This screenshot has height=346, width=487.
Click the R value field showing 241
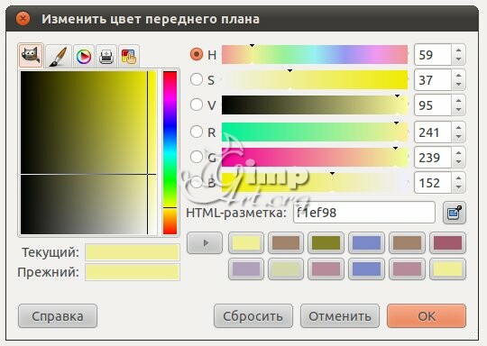(433, 132)
